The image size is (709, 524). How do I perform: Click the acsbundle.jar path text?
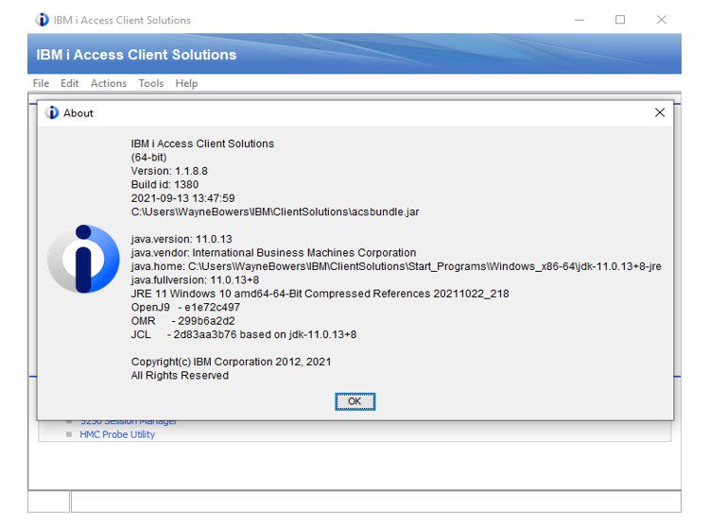pyautogui.click(x=275, y=211)
